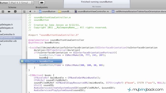Click the @synthesize boomButton; line
This screenshot has height=93, width=166.
(x=44, y=43)
